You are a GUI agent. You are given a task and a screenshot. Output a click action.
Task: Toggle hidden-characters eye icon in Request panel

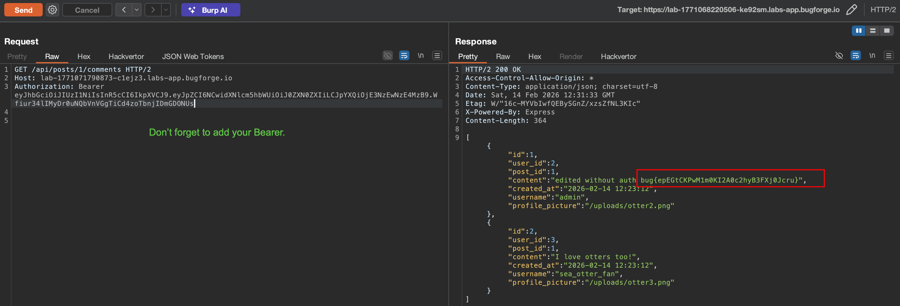pyautogui.click(x=387, y=56)
